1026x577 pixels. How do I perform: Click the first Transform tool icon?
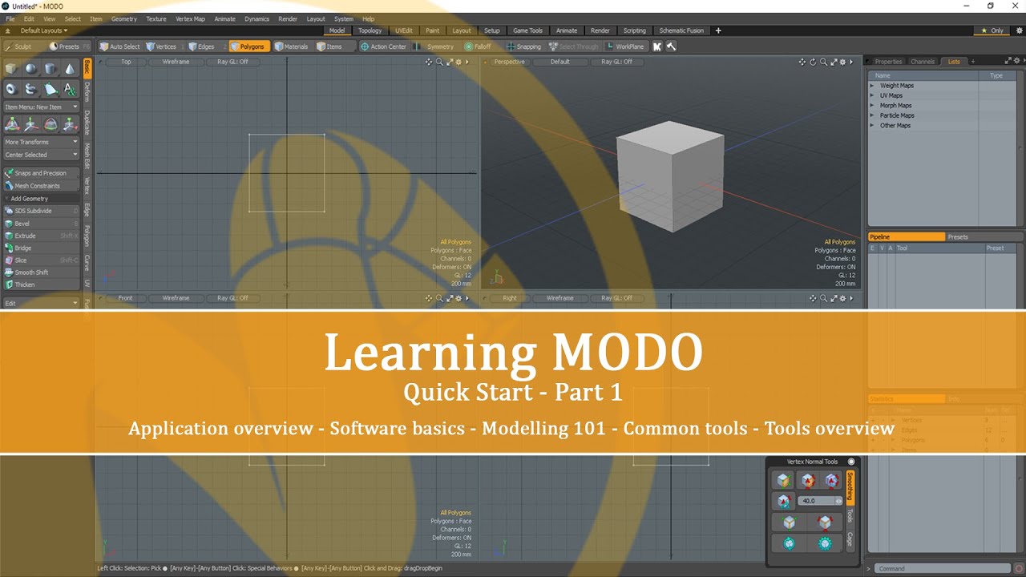pyautogui.click(x=11, y=124)
